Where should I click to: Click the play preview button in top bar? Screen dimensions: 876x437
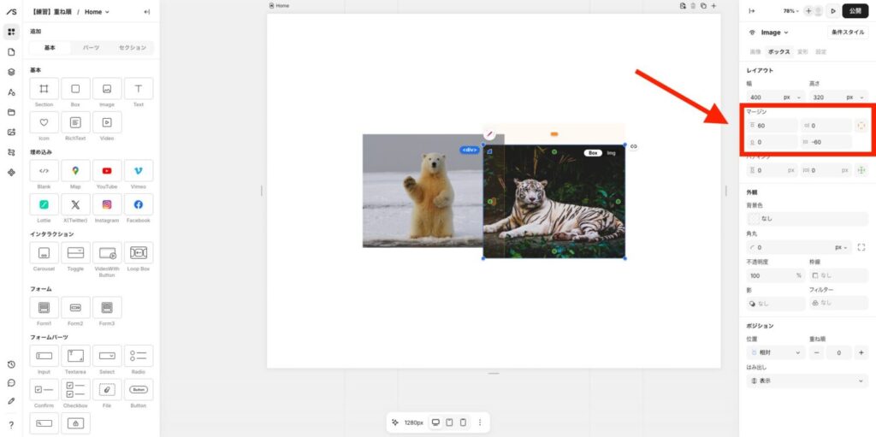(x=833, y=11)
